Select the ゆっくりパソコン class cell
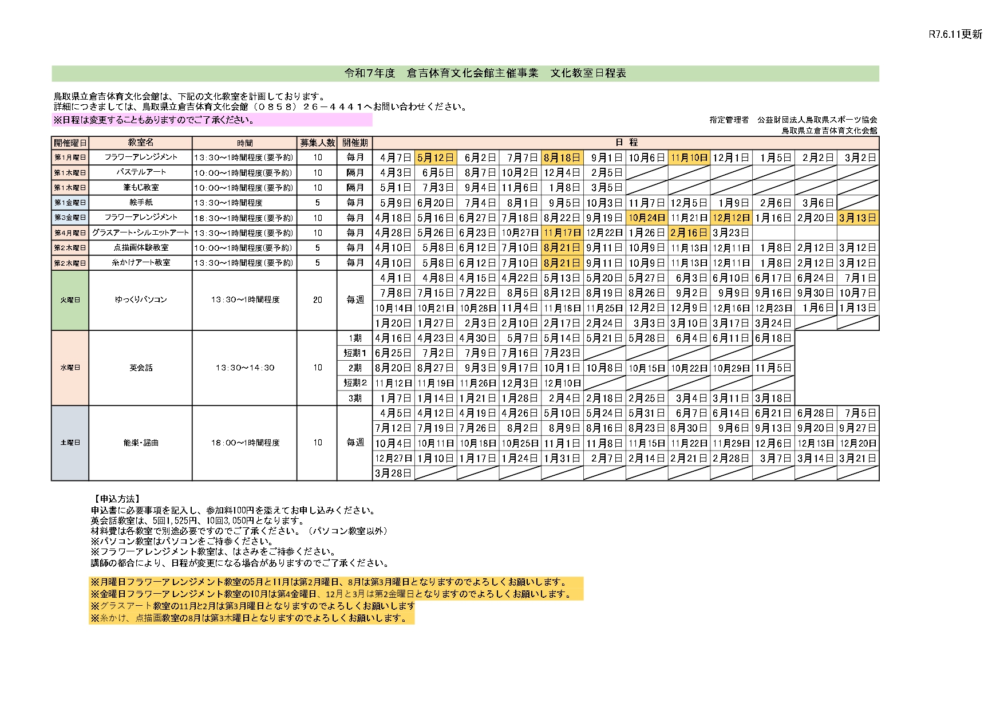Image resolution: width=1004 pixels, height=710 pixels. tap(141, 300)
